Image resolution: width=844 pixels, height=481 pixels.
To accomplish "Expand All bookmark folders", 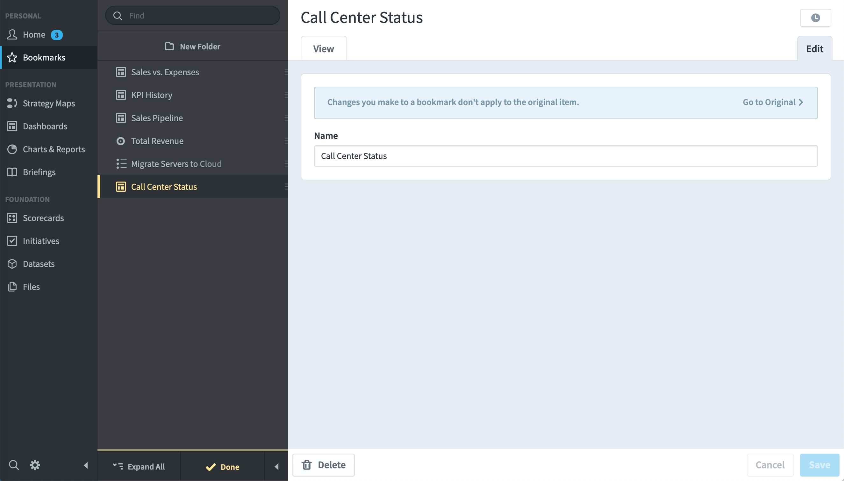I will click(139, 466).
